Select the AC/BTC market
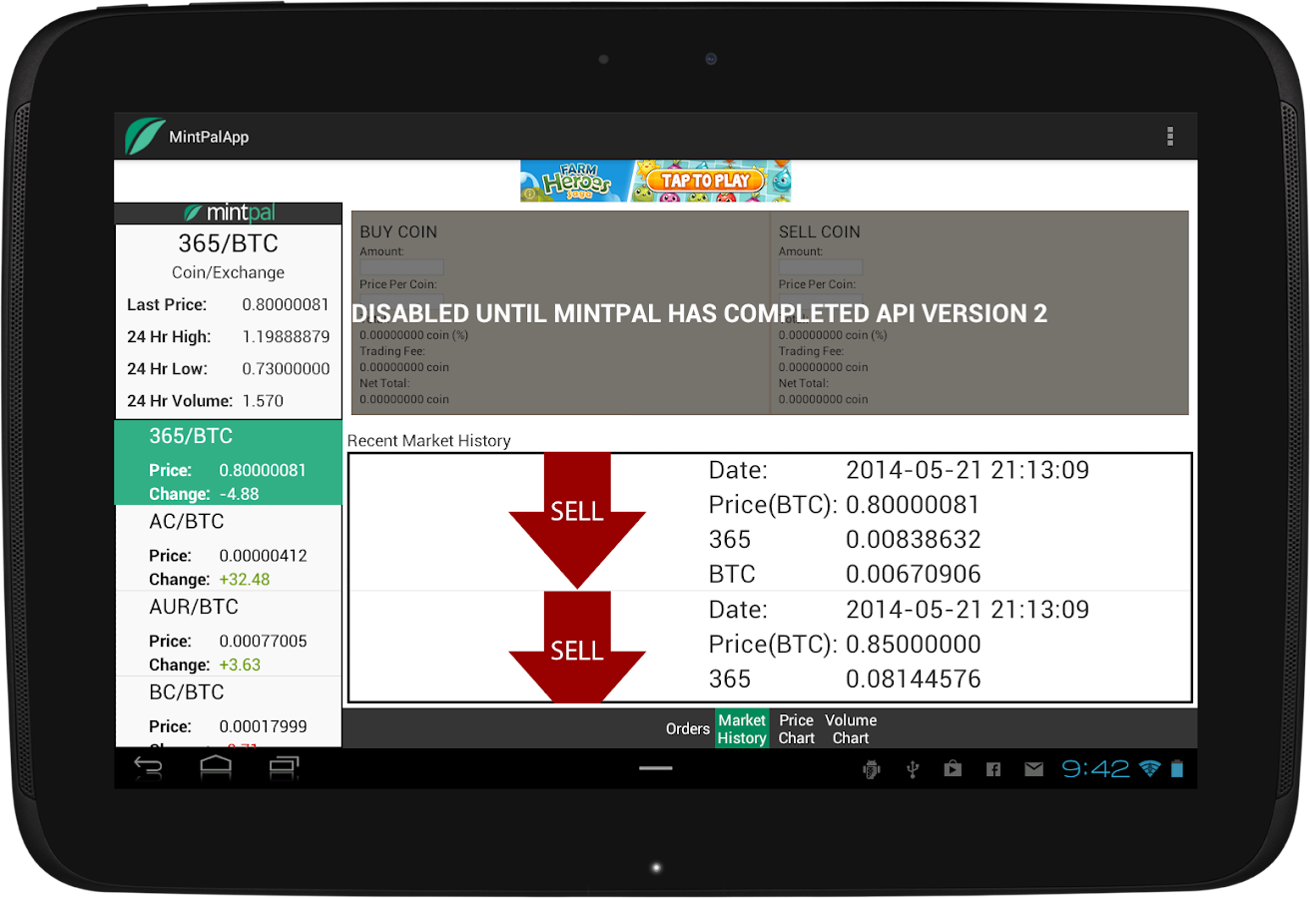 229,549
